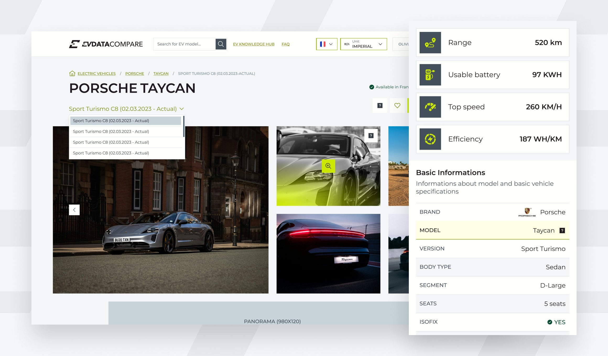Viewport: 608px width, 356px height.
Task: Click the Efficiency lightning icon
Action: pos(430,139)
